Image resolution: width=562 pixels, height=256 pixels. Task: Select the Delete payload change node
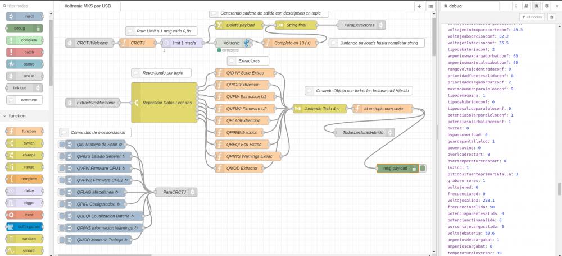coord(239,25)
